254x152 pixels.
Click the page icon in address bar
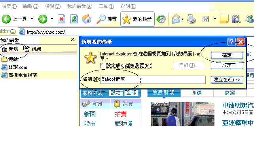[x=22, y=32]
